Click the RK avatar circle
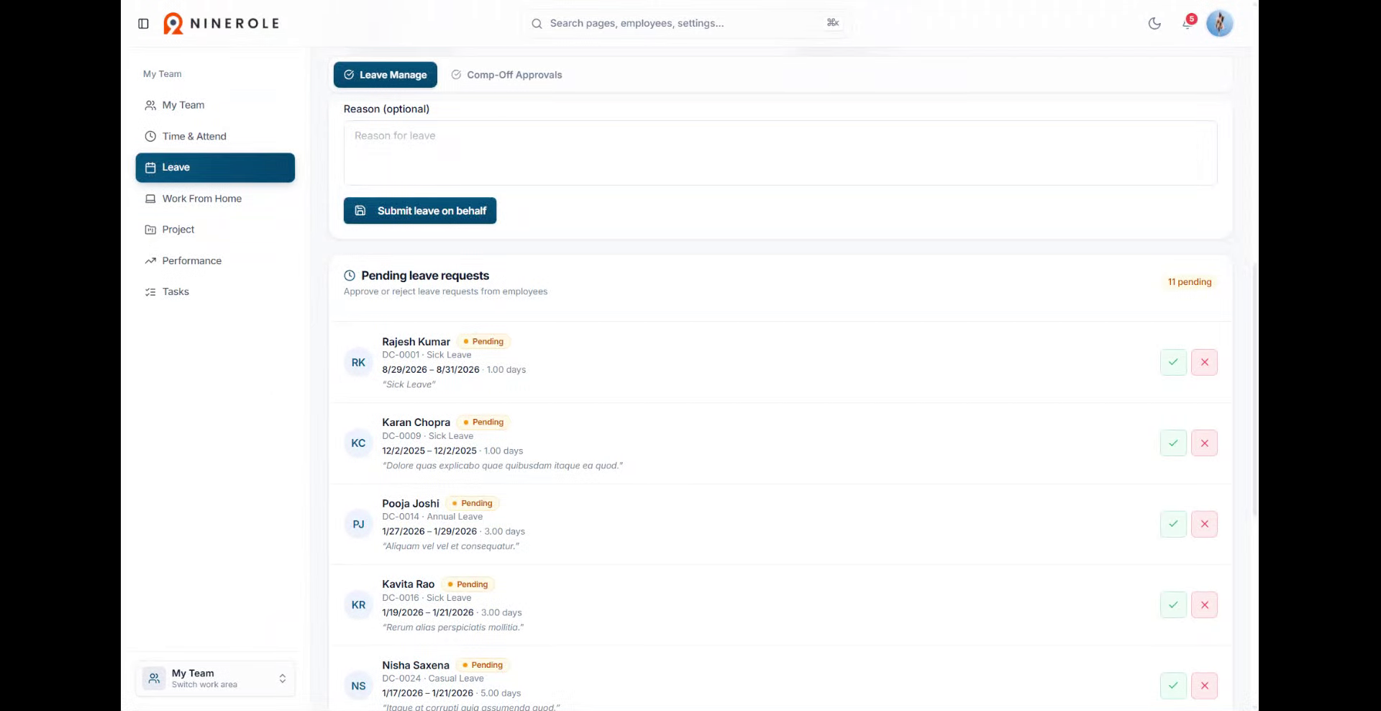 358,363
